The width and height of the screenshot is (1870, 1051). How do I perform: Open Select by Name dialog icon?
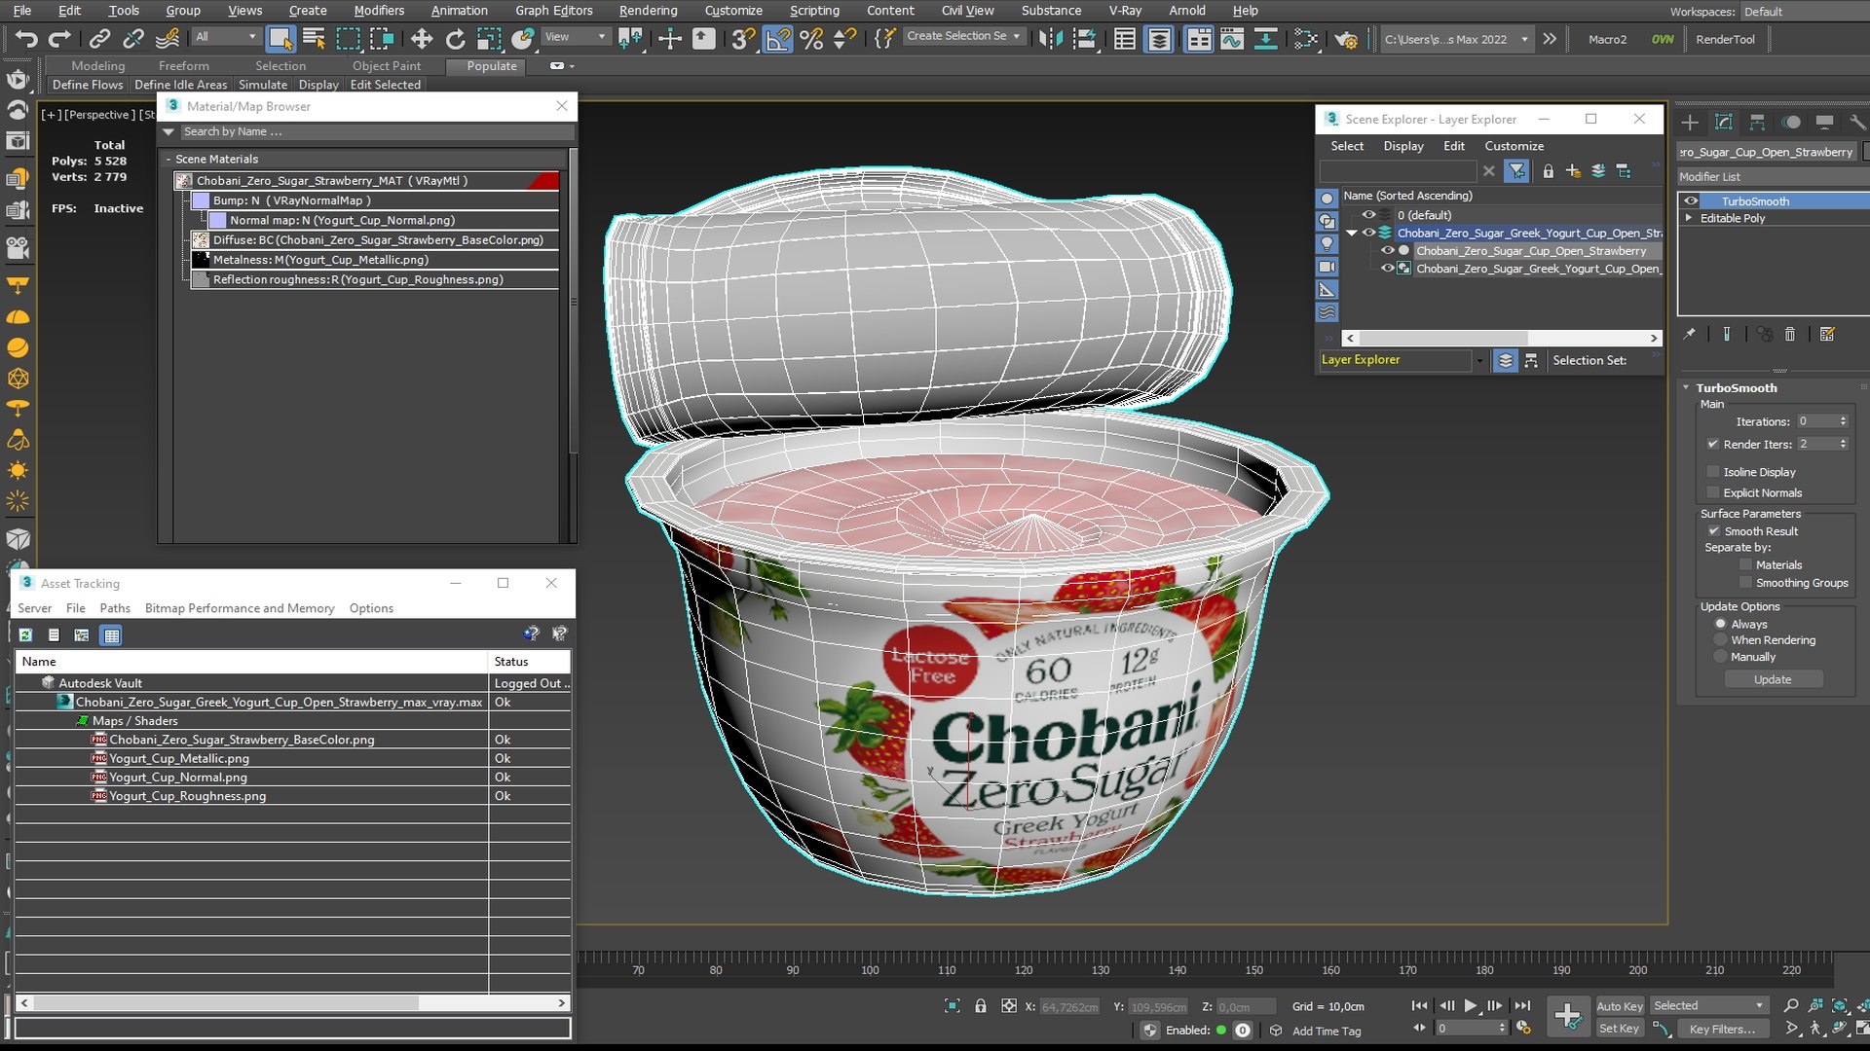click(314, 39)
